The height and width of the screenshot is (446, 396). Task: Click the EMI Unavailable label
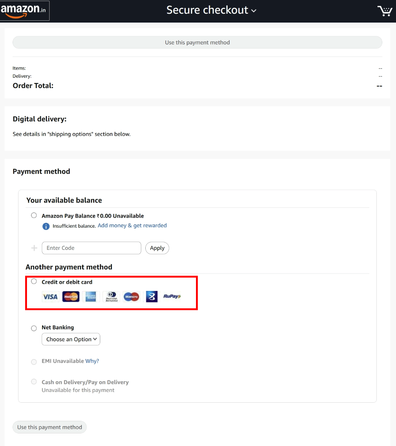(63, 361)
